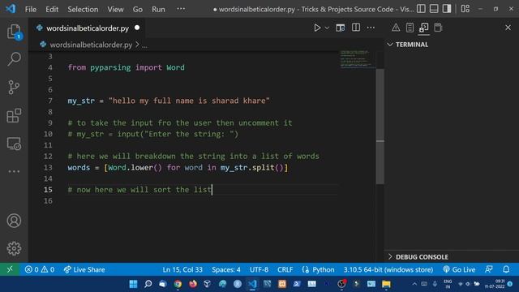Open feedback icon in status bar
The image size is (519, 292).
coord(489,269)
